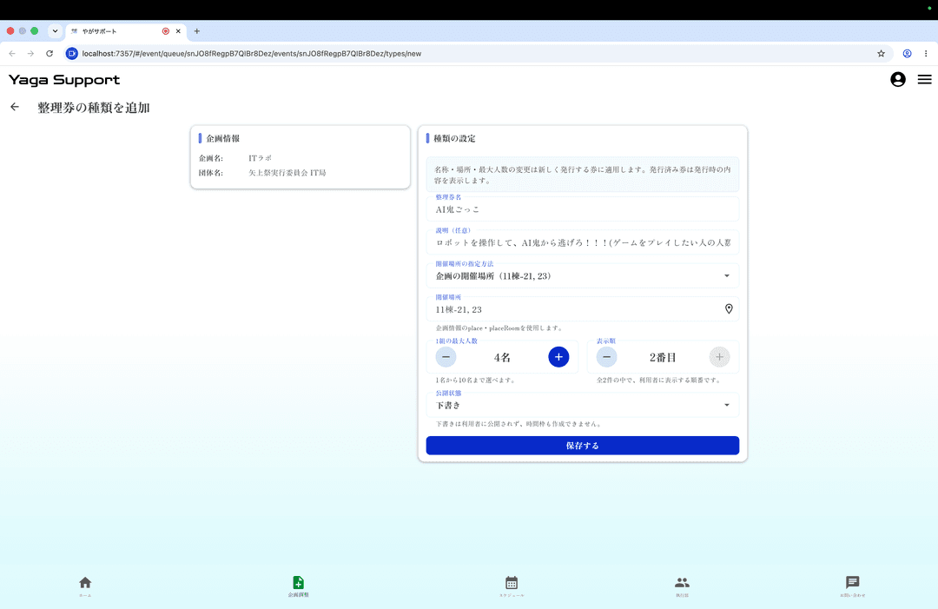Open the user account profile icon
This screenshot has height=609, width=938.
pos(898,79)
